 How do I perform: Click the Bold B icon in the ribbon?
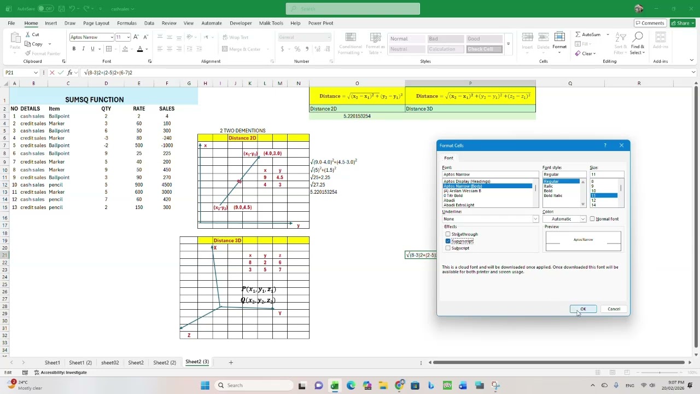(74, 49)
